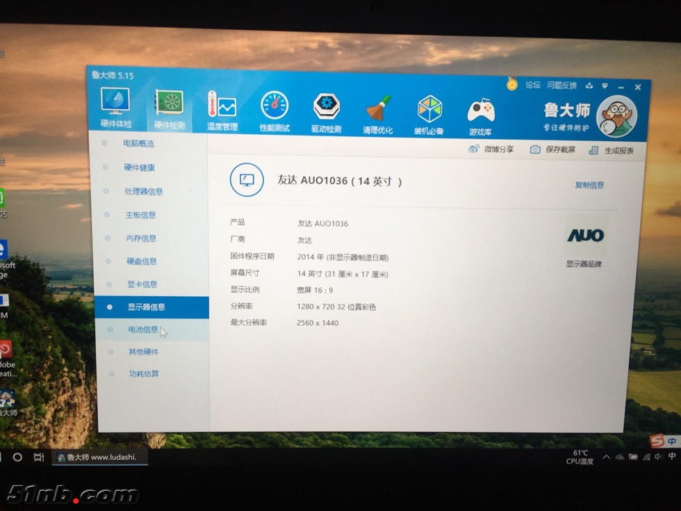The width and height of the screenshot is (681, 511).
Task: Open the 论坛 forum link
Action: click(x=532, y=85)
